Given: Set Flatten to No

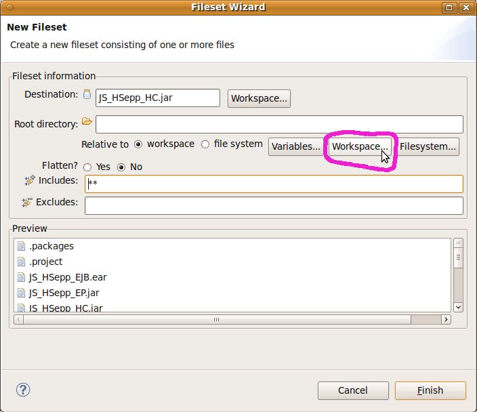Looking at the screenshot, I should pos(122,167).
